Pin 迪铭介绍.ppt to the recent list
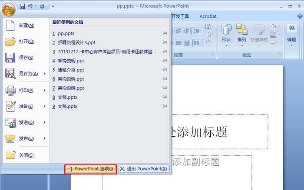Image resolution: width=304 pixels, height=190 pixels. [164, 70]
